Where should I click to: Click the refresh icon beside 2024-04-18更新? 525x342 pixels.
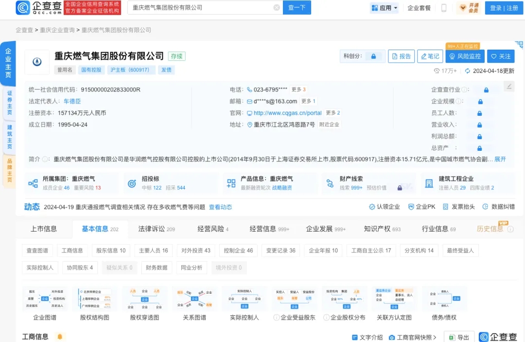(x=468, y=71)
